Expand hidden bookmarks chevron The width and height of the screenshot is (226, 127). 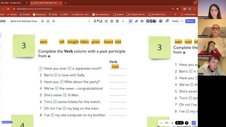click(175, 14)
